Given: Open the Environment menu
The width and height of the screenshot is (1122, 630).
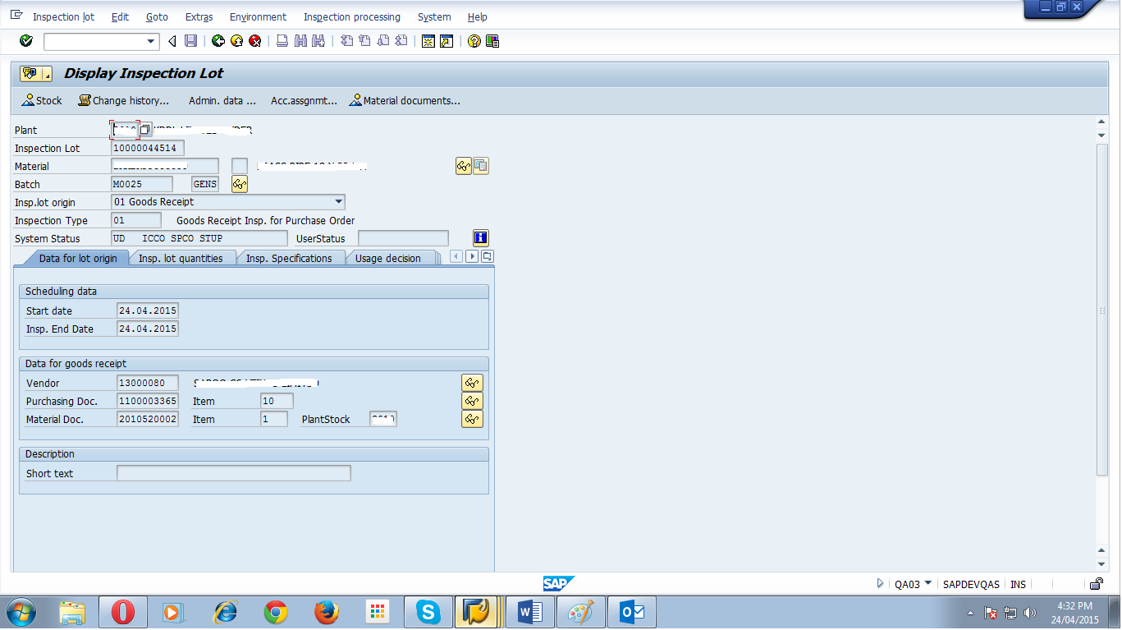Looking at the screenshot, I should click(258, 16).
